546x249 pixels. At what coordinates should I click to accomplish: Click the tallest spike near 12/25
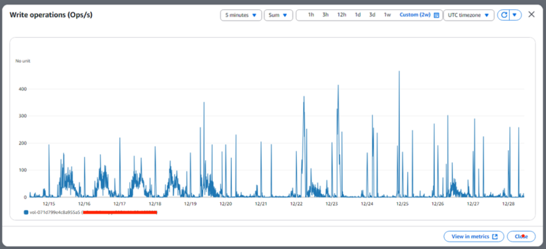(399, 72)
